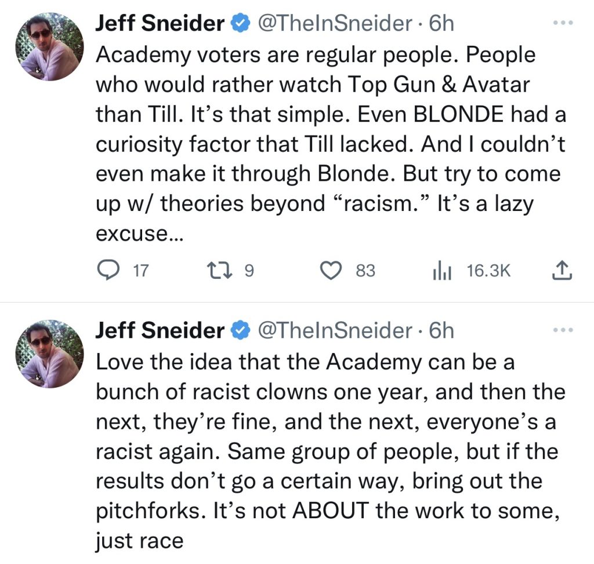Open the profile picture on the second tweet

[x=50, y=354]
